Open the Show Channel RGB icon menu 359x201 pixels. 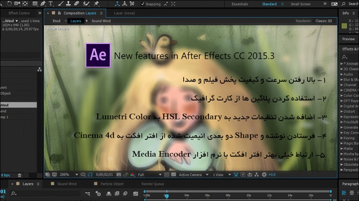click(x=132, y=175)
